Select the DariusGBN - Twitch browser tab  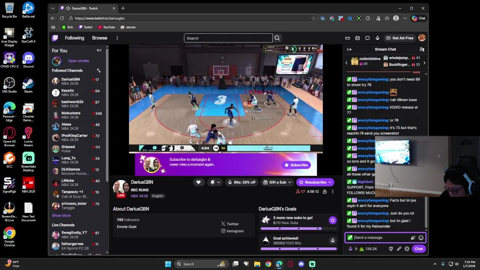88,8
